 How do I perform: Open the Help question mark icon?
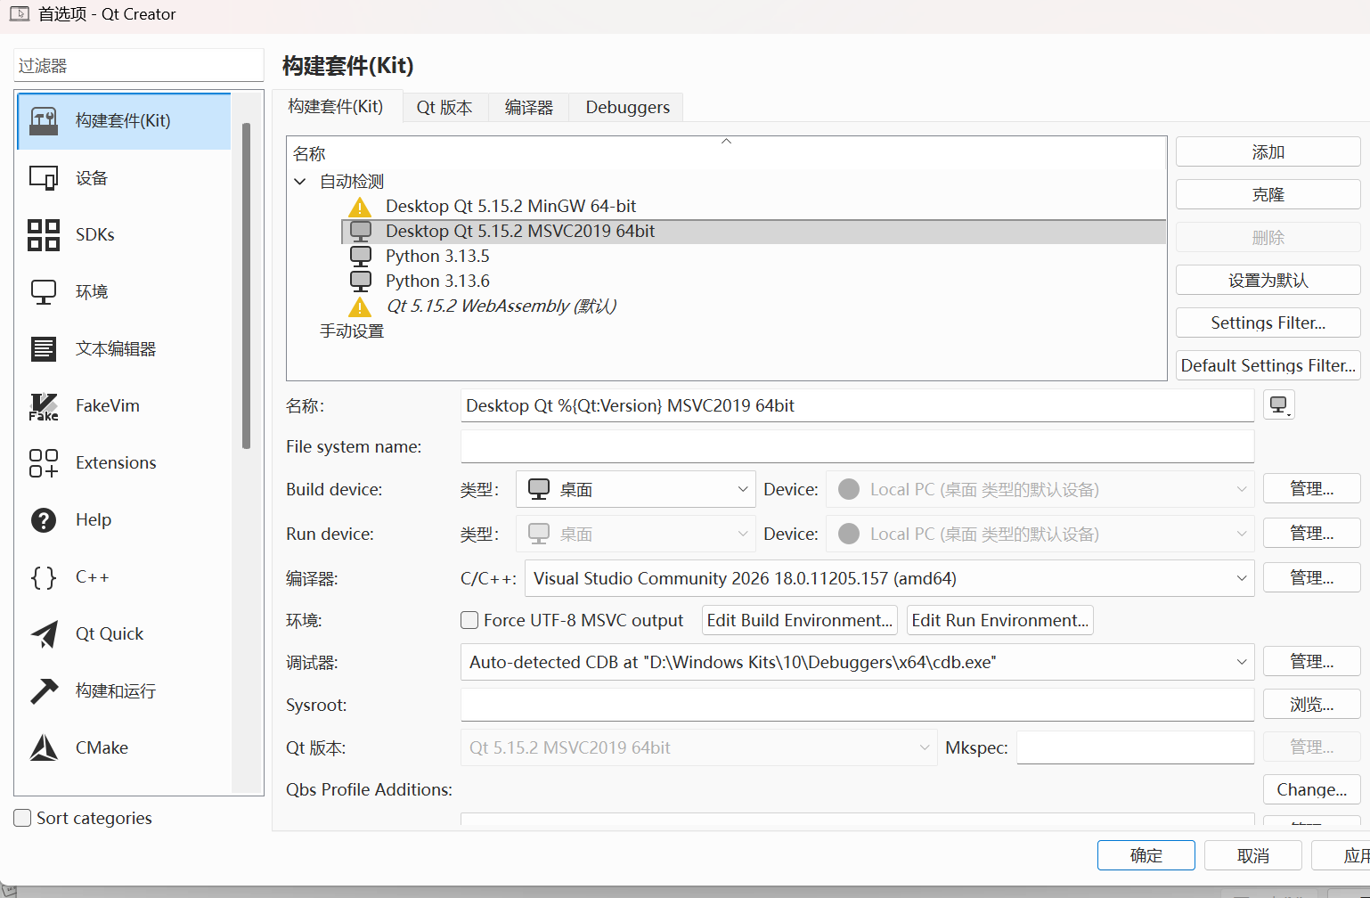pyautogui.click(x=44, y=520)
